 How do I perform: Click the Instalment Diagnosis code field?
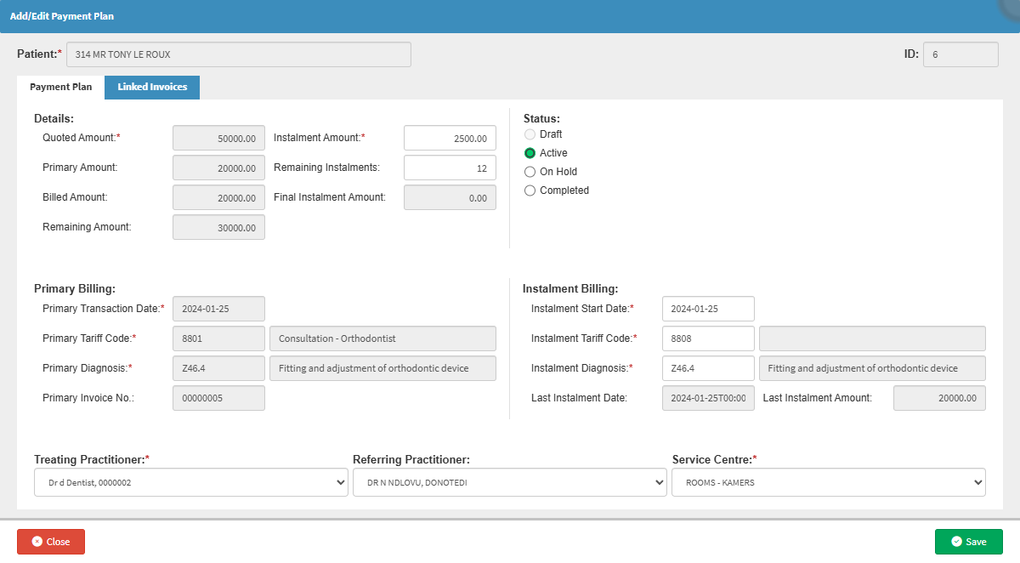point(708,368)
